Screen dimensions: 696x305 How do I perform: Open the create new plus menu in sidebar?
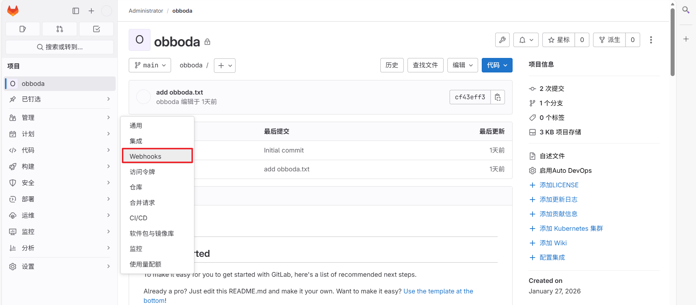[91, 11]
